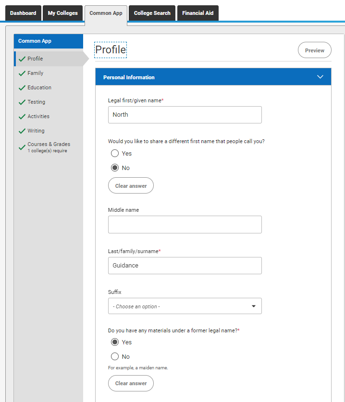Screen dimensions: 345x402
Task: Choose No for former legal name materials
Action: point(115,356)
